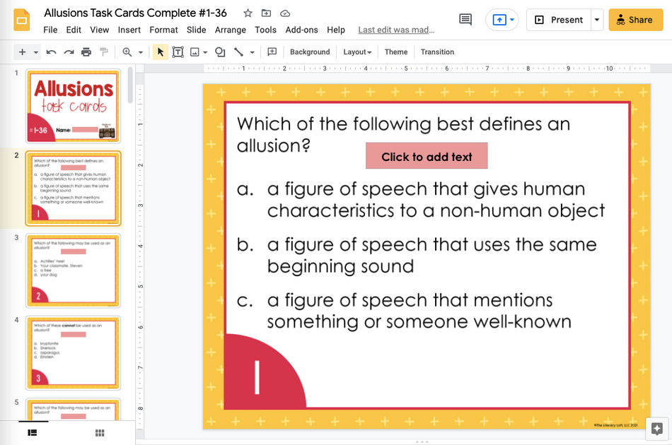Viewport: 672px width, 445px height.
Task: Switch to the select cursor tool
Action: (x=160, y=52)
